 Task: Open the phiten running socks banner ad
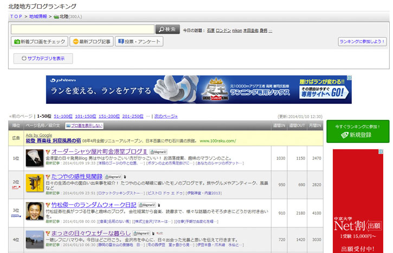199,90
